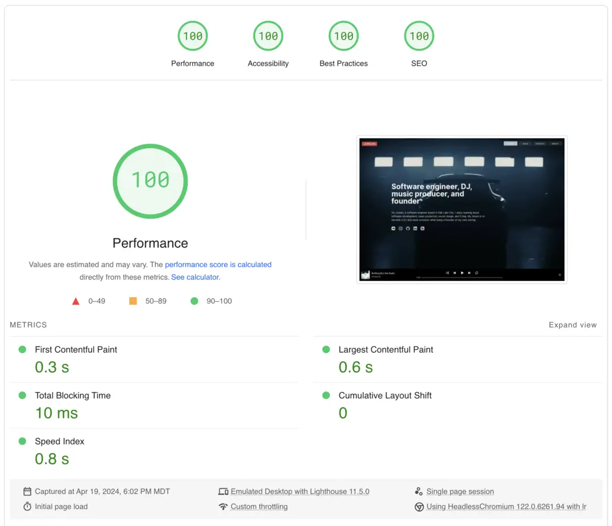
Task: Click the '0.8 s' Speed Index value
Action: pos(52,459)
